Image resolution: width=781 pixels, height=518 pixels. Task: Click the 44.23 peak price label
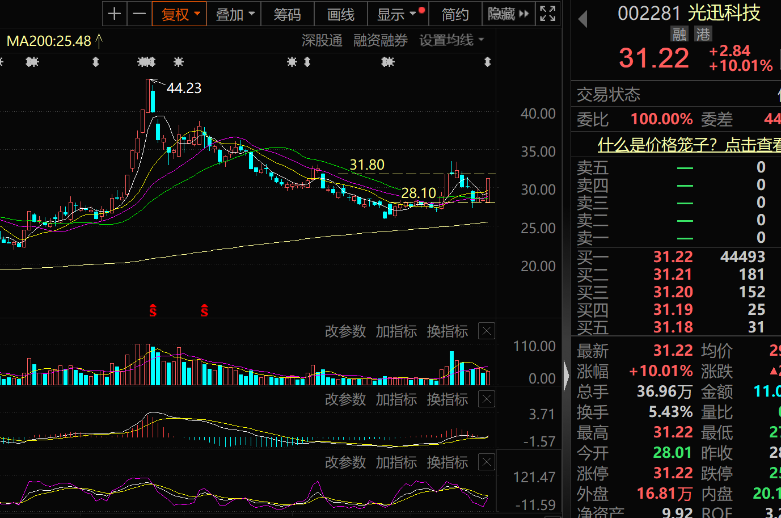pyautogui.click(x=184, y=88)
